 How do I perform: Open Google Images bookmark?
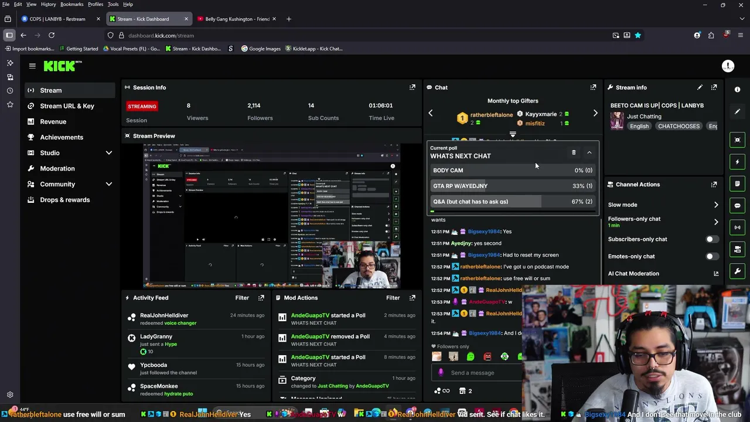(x=261, y=49)
